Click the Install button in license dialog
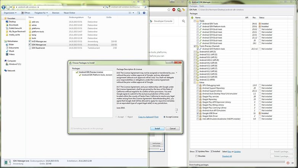 [157, 128]
